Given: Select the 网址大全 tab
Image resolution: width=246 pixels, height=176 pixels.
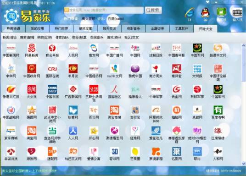Looking at the screenshot, I should 206,29.
